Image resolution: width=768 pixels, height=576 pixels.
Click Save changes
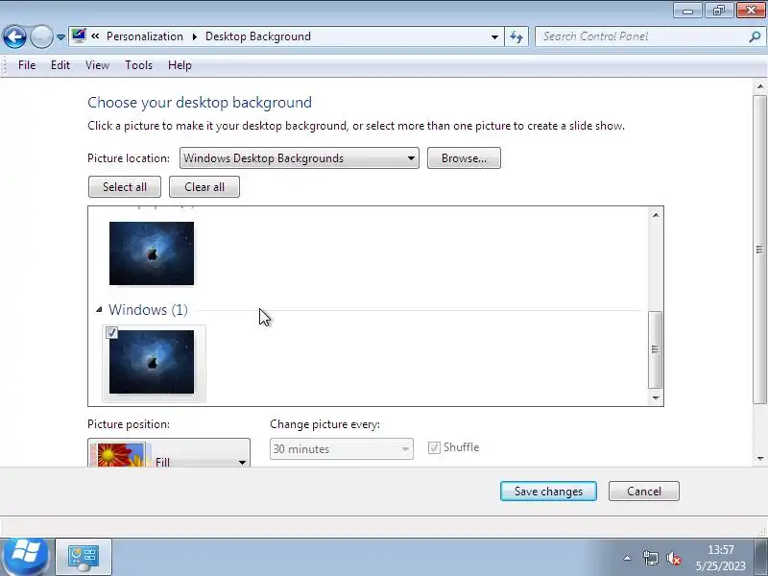click(x=548, y=491)
